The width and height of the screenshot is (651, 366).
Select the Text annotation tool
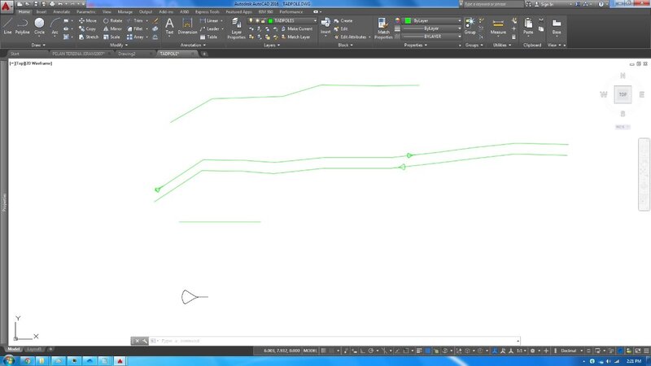click(169, 26)
